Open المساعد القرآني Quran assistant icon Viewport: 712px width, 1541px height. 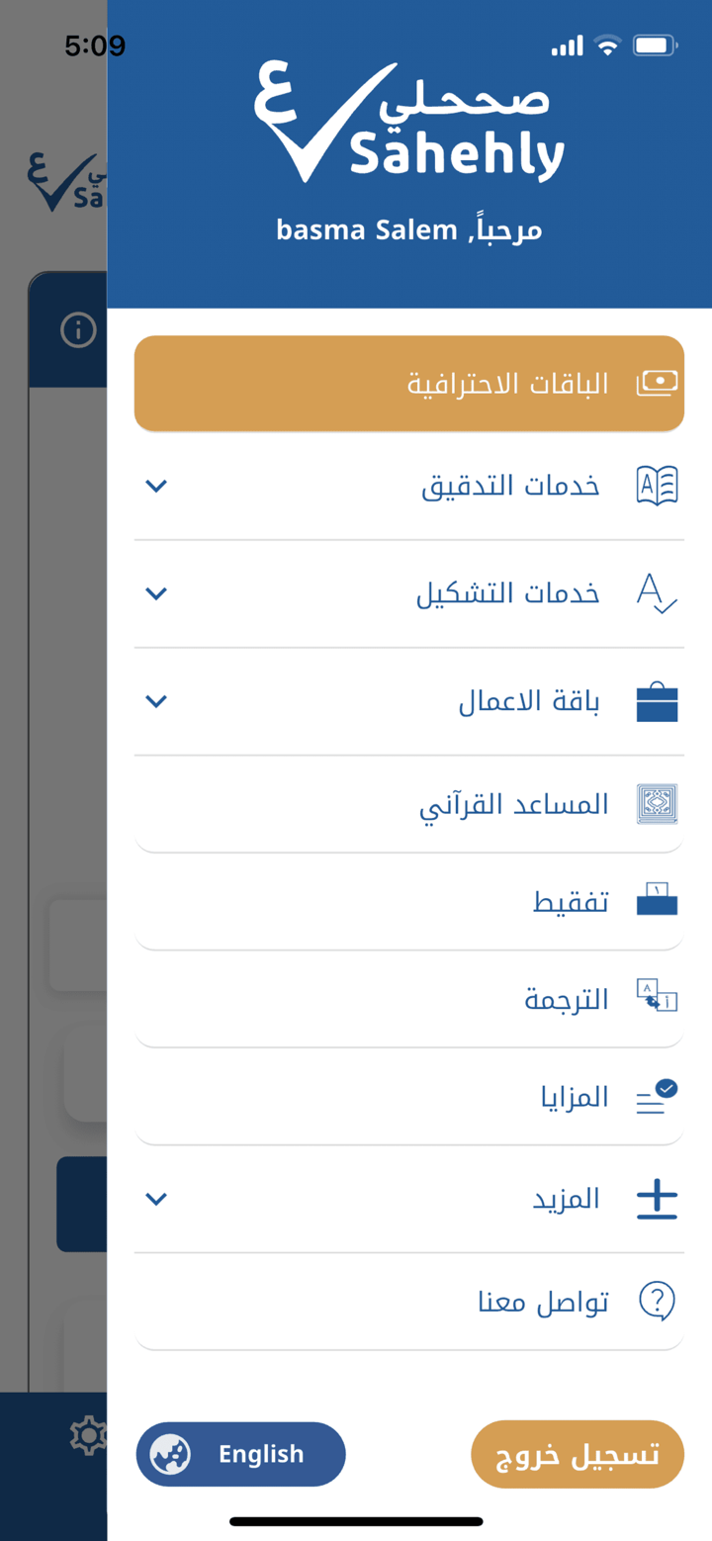point(656,802)
